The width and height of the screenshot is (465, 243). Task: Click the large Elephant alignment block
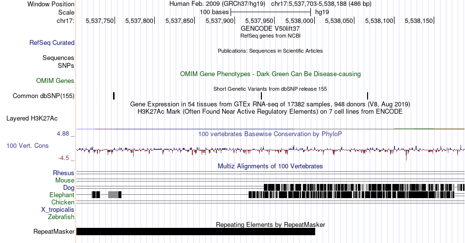click(351, 195)
